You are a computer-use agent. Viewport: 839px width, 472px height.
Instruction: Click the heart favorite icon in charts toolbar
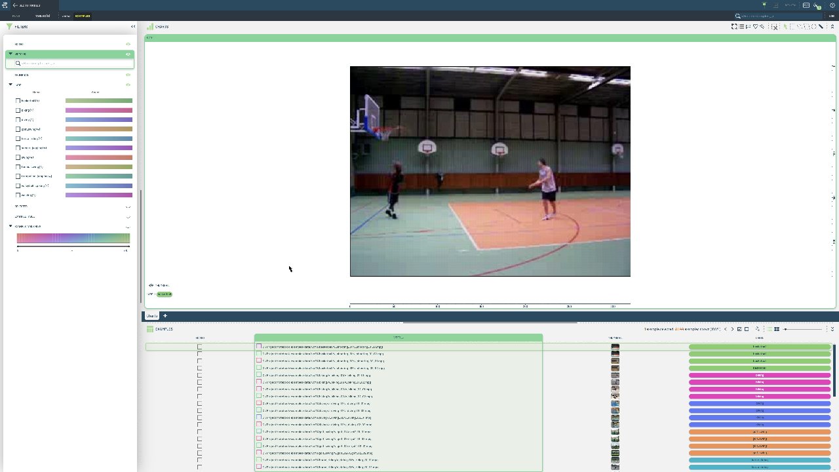[755, 27]
